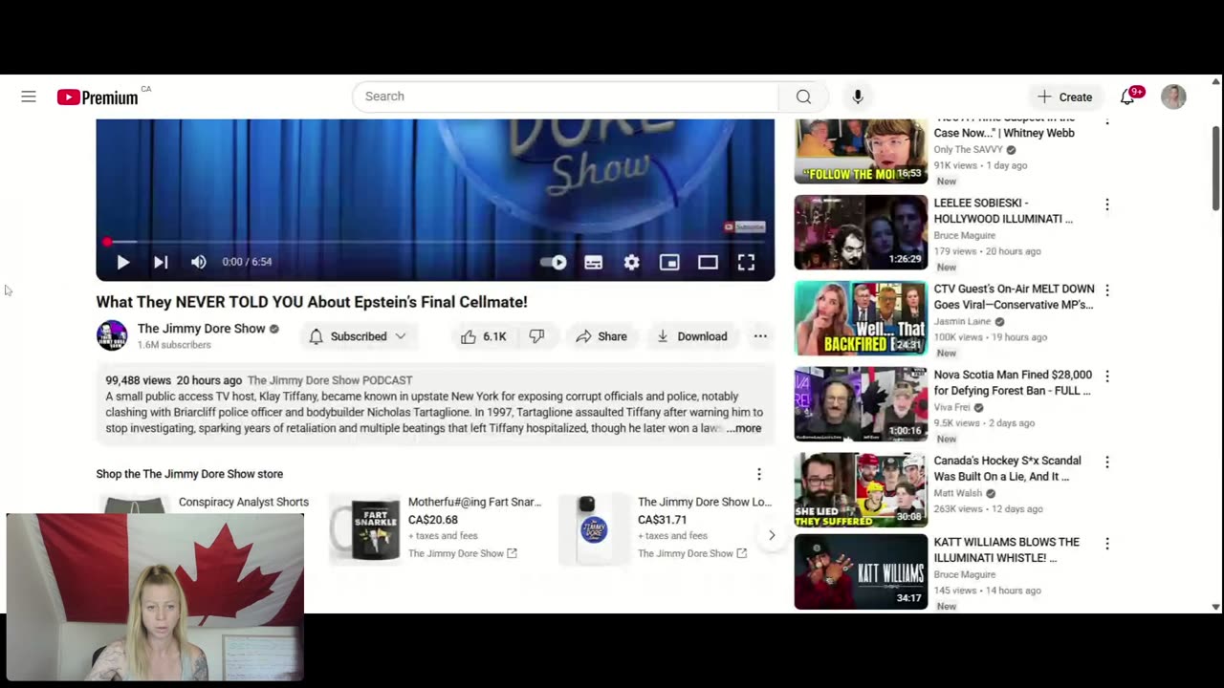Open options for CTV Guest video

click(x=1107, y=290)
